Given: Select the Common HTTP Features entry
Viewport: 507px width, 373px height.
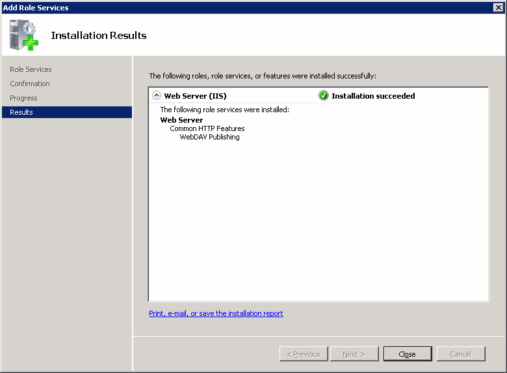Looking at the screenshot, I should click(207, 128).
